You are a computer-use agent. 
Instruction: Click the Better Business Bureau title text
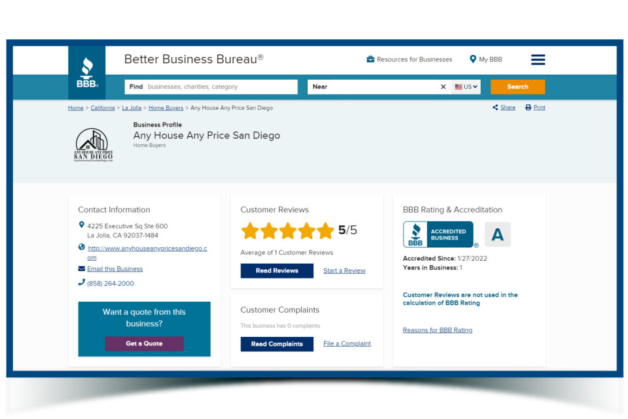click(194, 60)
